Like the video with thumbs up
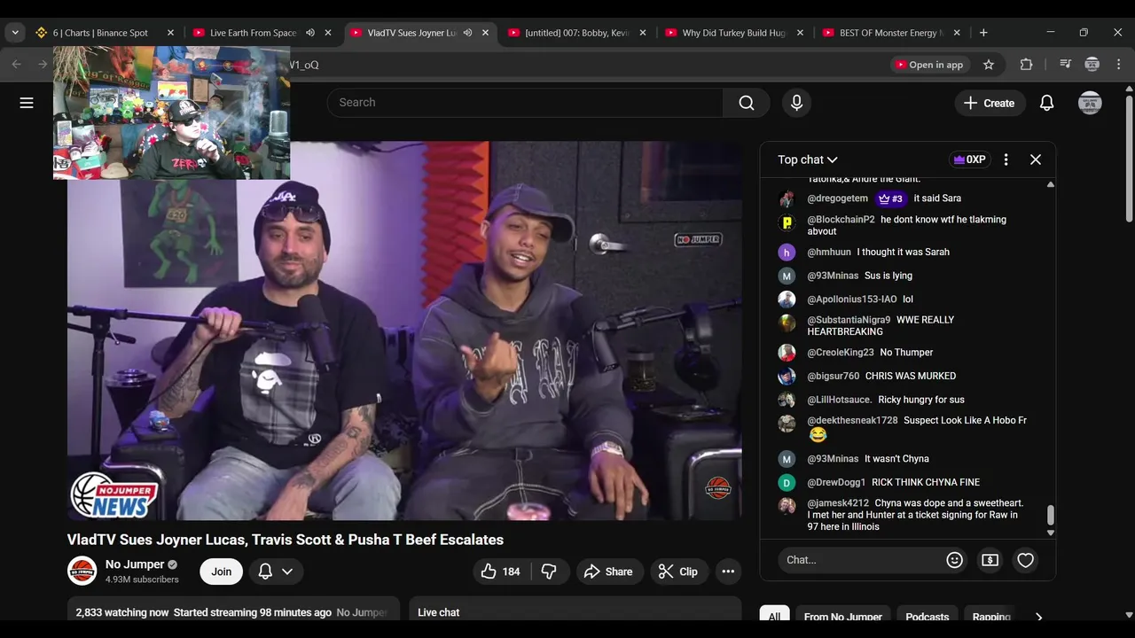1135x638 pixels. coord(501,572)
